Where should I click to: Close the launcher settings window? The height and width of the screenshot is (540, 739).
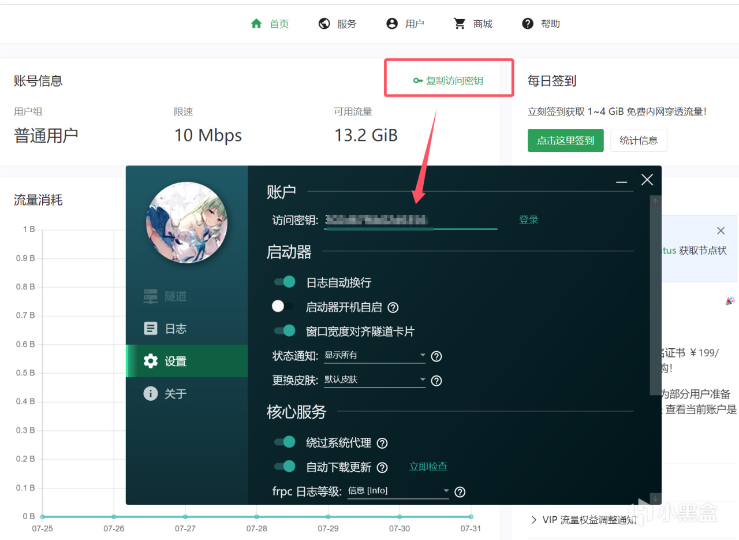(x=647, y=180)
